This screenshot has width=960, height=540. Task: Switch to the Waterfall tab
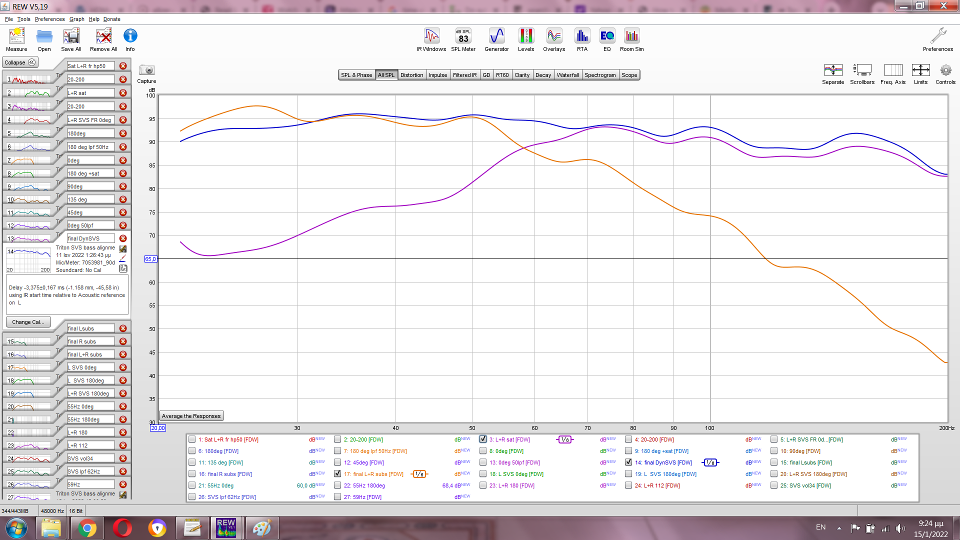[x=567, y=75]
